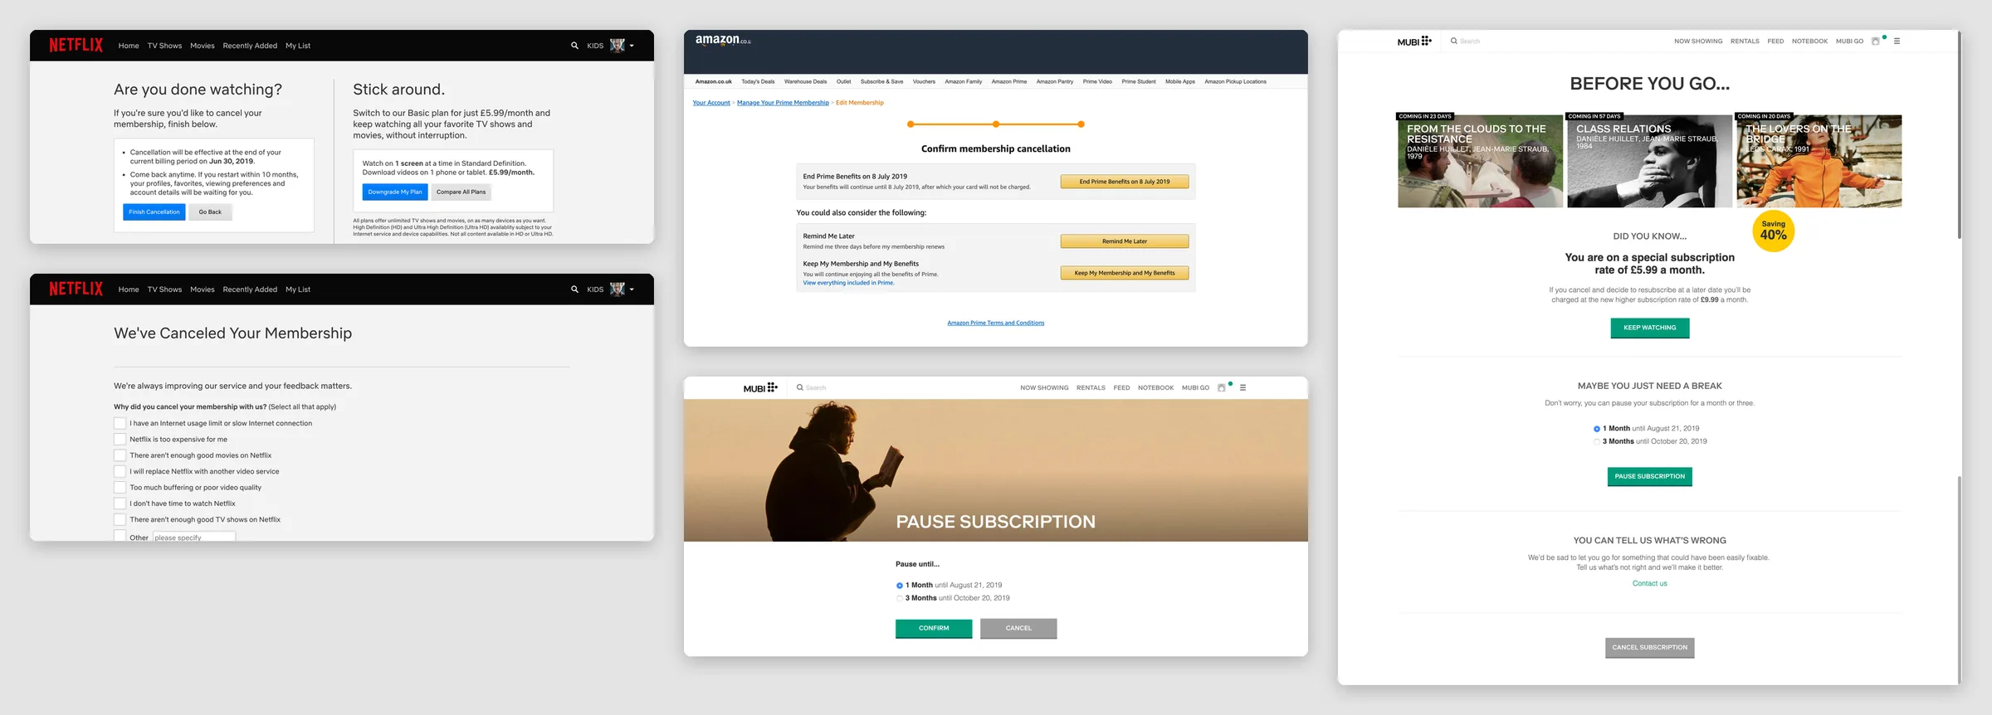
Task: Click profile avatar on Netflix 'Are you done watching?' page
Action: click(x=618, y=46)
